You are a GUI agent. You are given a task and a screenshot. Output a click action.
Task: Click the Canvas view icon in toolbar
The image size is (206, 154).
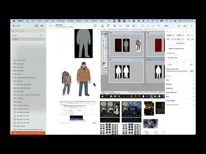tap(95, 26)
